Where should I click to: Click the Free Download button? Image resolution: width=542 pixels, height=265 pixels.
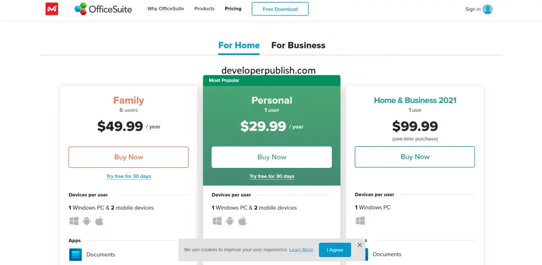[280, 9]
